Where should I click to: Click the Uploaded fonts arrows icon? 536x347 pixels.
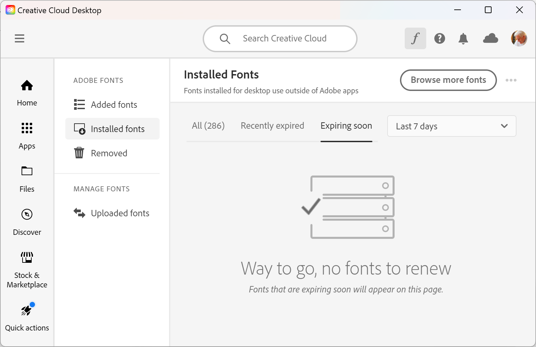pos(79,213)
